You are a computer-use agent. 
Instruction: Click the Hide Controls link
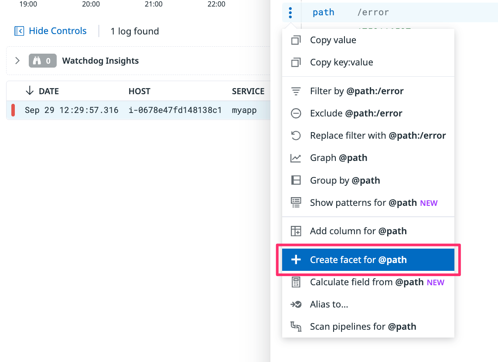[x=58, y=31]
